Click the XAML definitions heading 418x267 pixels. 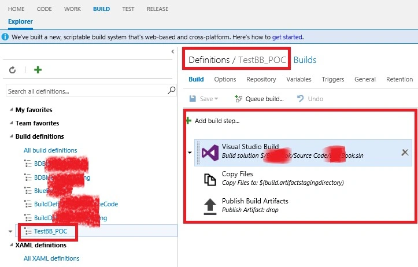coord(41,245)
